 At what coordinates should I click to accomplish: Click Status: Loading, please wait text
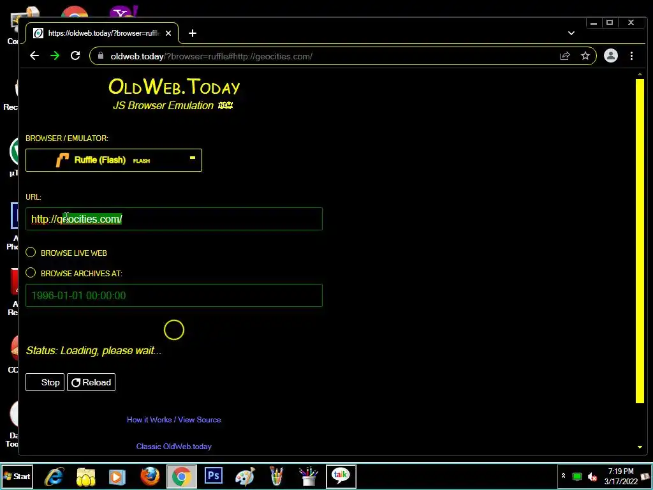94,350
